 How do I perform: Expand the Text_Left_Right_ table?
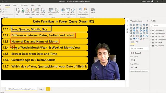pos(151,36)
